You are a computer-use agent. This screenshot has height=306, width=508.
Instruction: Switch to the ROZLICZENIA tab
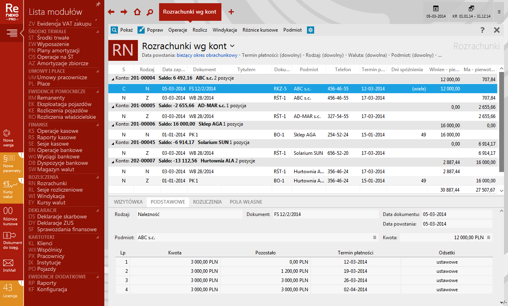click(207, 202)
